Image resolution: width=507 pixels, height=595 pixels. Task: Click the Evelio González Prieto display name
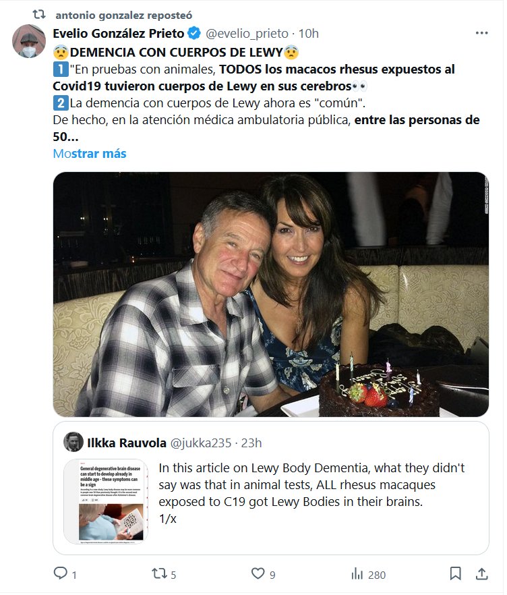[118, 33]
